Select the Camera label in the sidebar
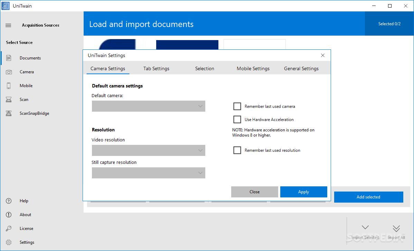Image resolution: width=414 pixels, height=251 pixels. 27,72
